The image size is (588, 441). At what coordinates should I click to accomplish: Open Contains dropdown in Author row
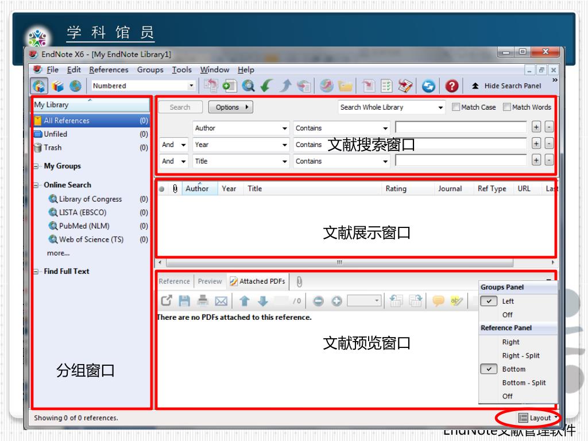coord(385,128)
